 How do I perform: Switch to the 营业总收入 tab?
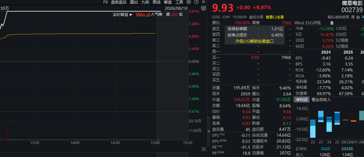(x=321, y=100)
